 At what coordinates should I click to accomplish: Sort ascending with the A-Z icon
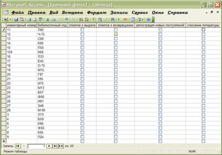(x=81, y=19)
